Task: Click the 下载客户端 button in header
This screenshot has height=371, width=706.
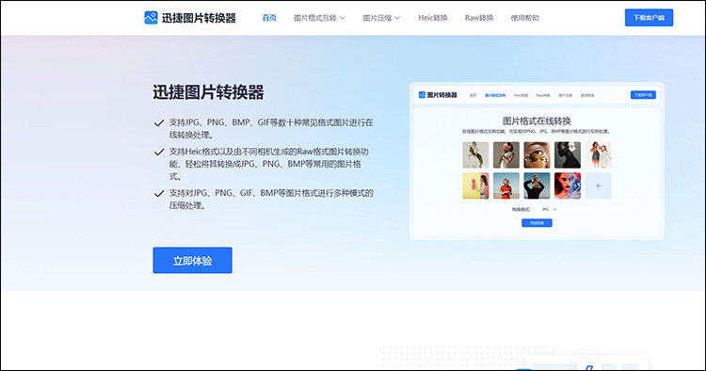Action: [x=649, y=18]
